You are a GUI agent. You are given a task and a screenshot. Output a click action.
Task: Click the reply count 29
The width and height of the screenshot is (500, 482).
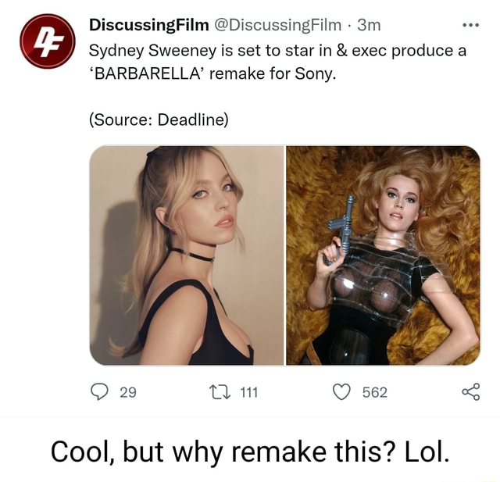128,392
